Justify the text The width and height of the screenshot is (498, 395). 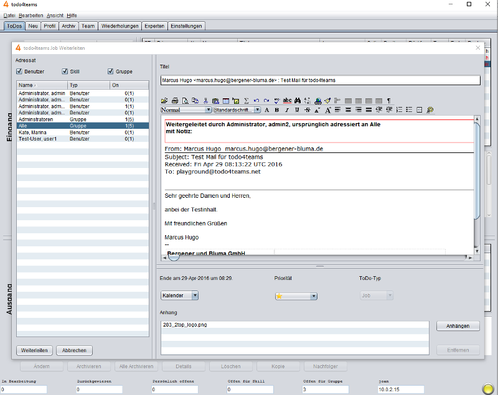click(x=369, y=109)
